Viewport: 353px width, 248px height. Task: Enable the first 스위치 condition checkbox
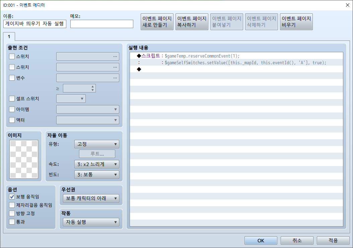coord(12,57)
